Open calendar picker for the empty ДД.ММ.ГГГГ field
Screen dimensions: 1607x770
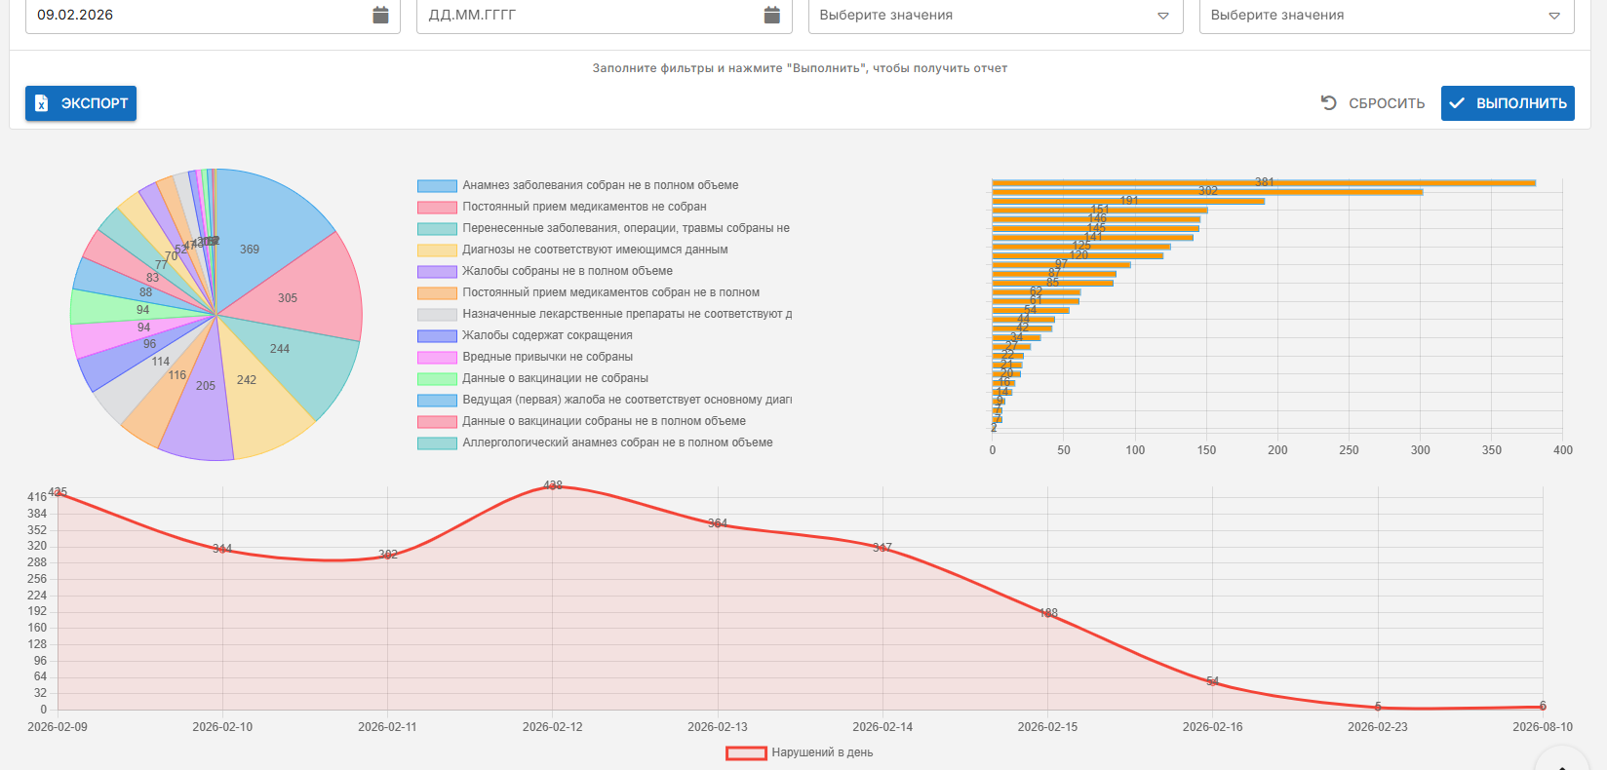(x=771, y=15)
